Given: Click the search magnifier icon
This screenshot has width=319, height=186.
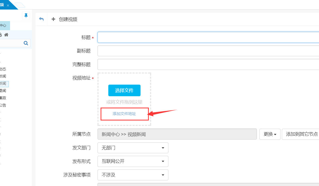Looking at the screenshot, I should pos(26,43).
